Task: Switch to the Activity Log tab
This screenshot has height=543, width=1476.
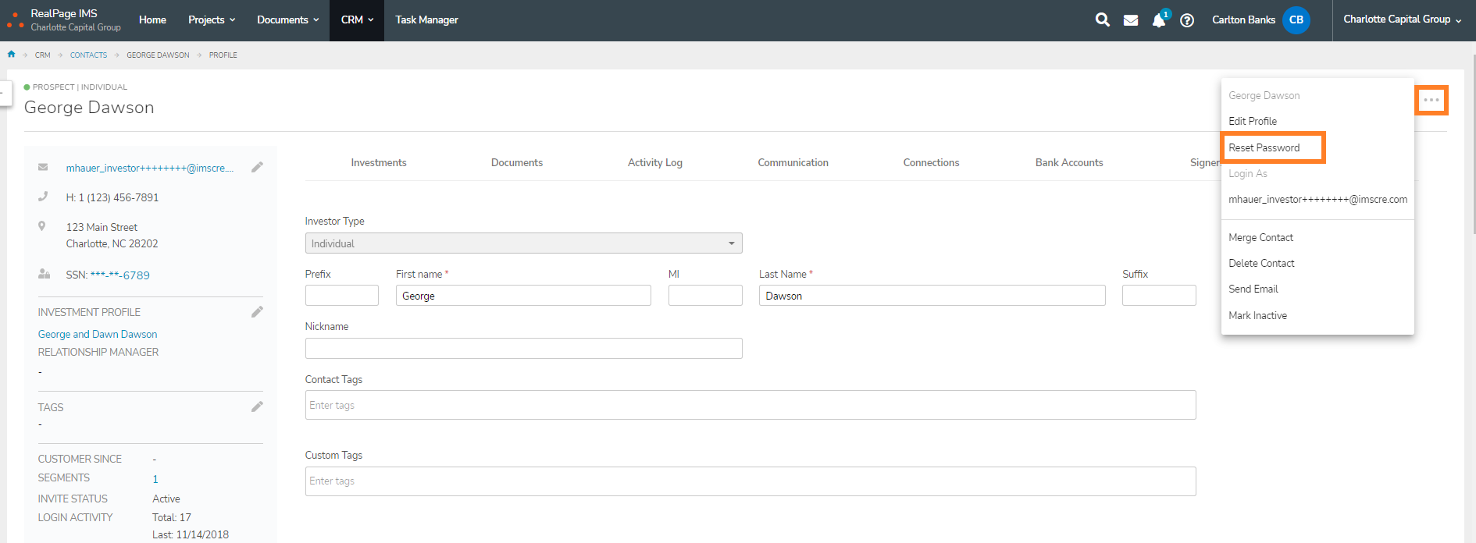Action: pyautogui.click(x=654, y=163)
